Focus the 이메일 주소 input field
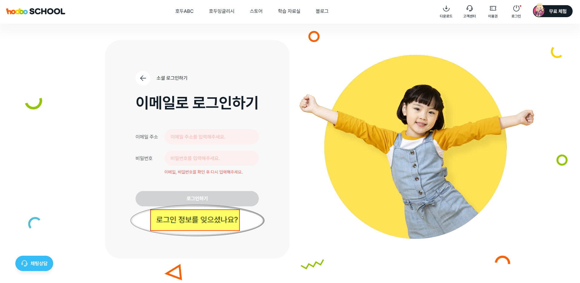 point(212,137)
